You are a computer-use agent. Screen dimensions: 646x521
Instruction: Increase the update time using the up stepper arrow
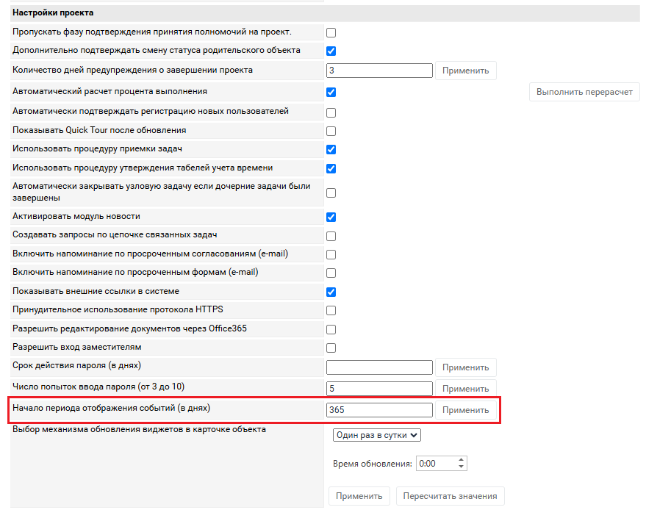(x=461, y=460)
